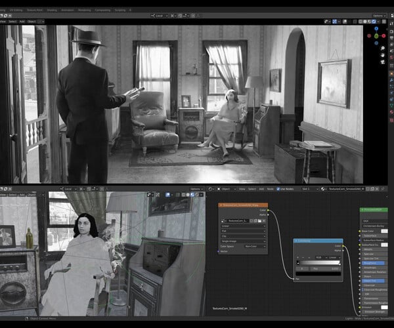Screen dimensions: 394x328
Task: Switch to the Texture Paint workspace tab
Action: pos(34,10)
